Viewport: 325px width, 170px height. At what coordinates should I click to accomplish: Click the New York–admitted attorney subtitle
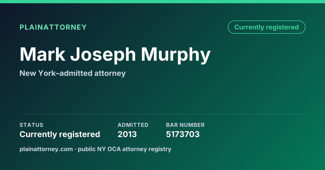(x=73, y=73)
